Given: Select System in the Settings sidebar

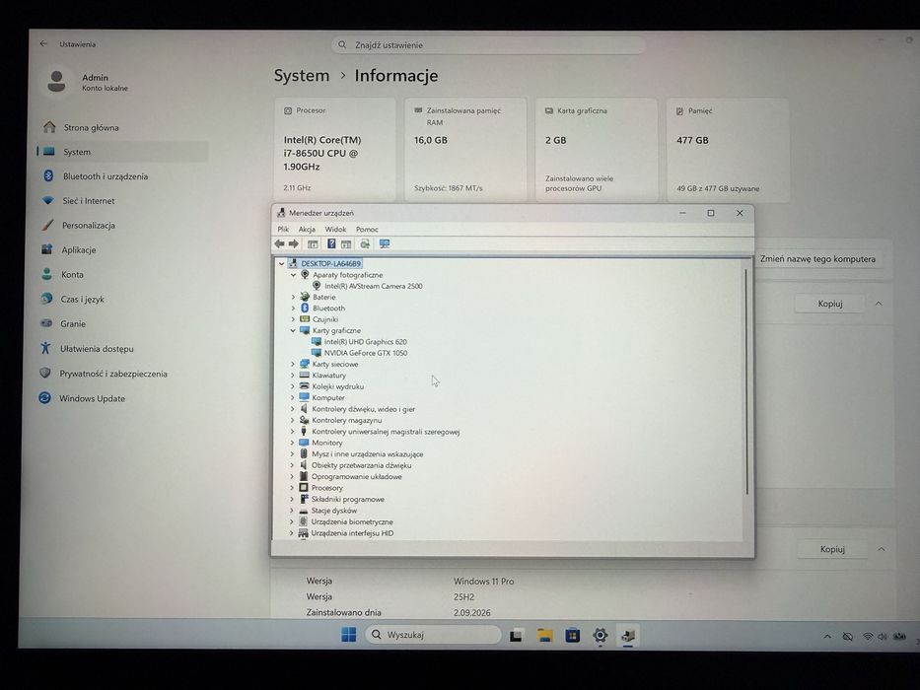Looking at the screenshot, I should (x=122, y=152).
